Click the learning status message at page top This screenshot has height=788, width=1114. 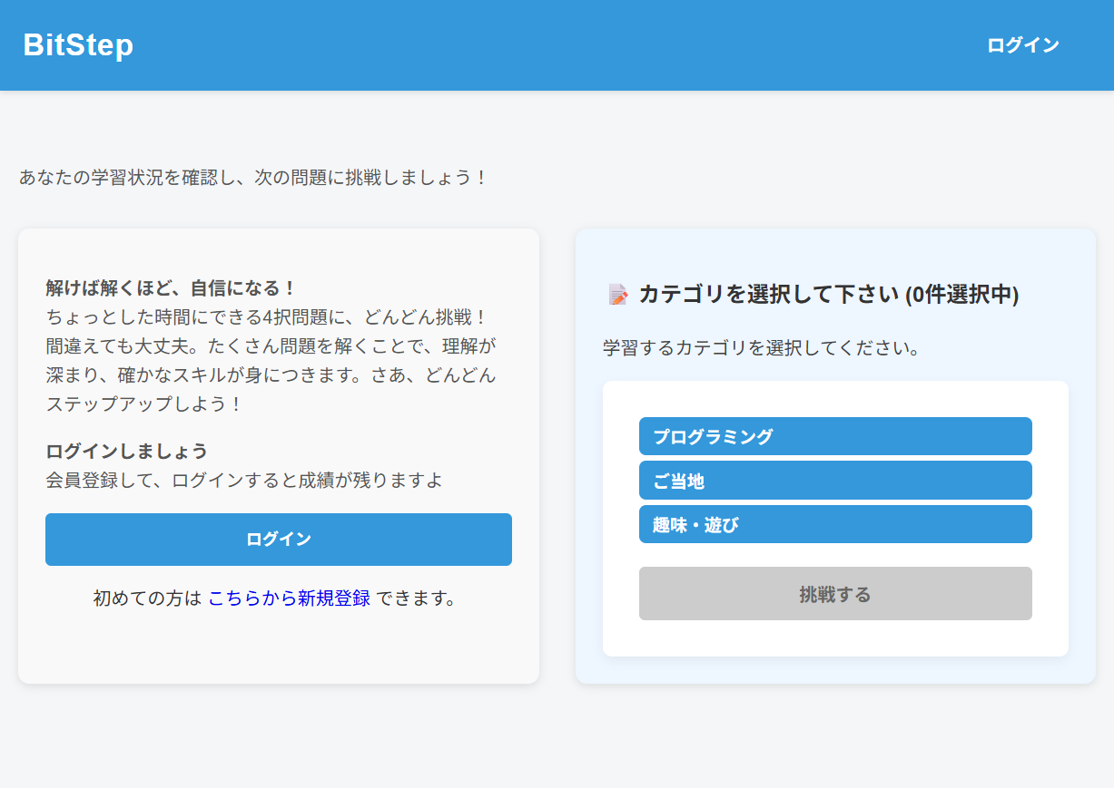(252, 178)
